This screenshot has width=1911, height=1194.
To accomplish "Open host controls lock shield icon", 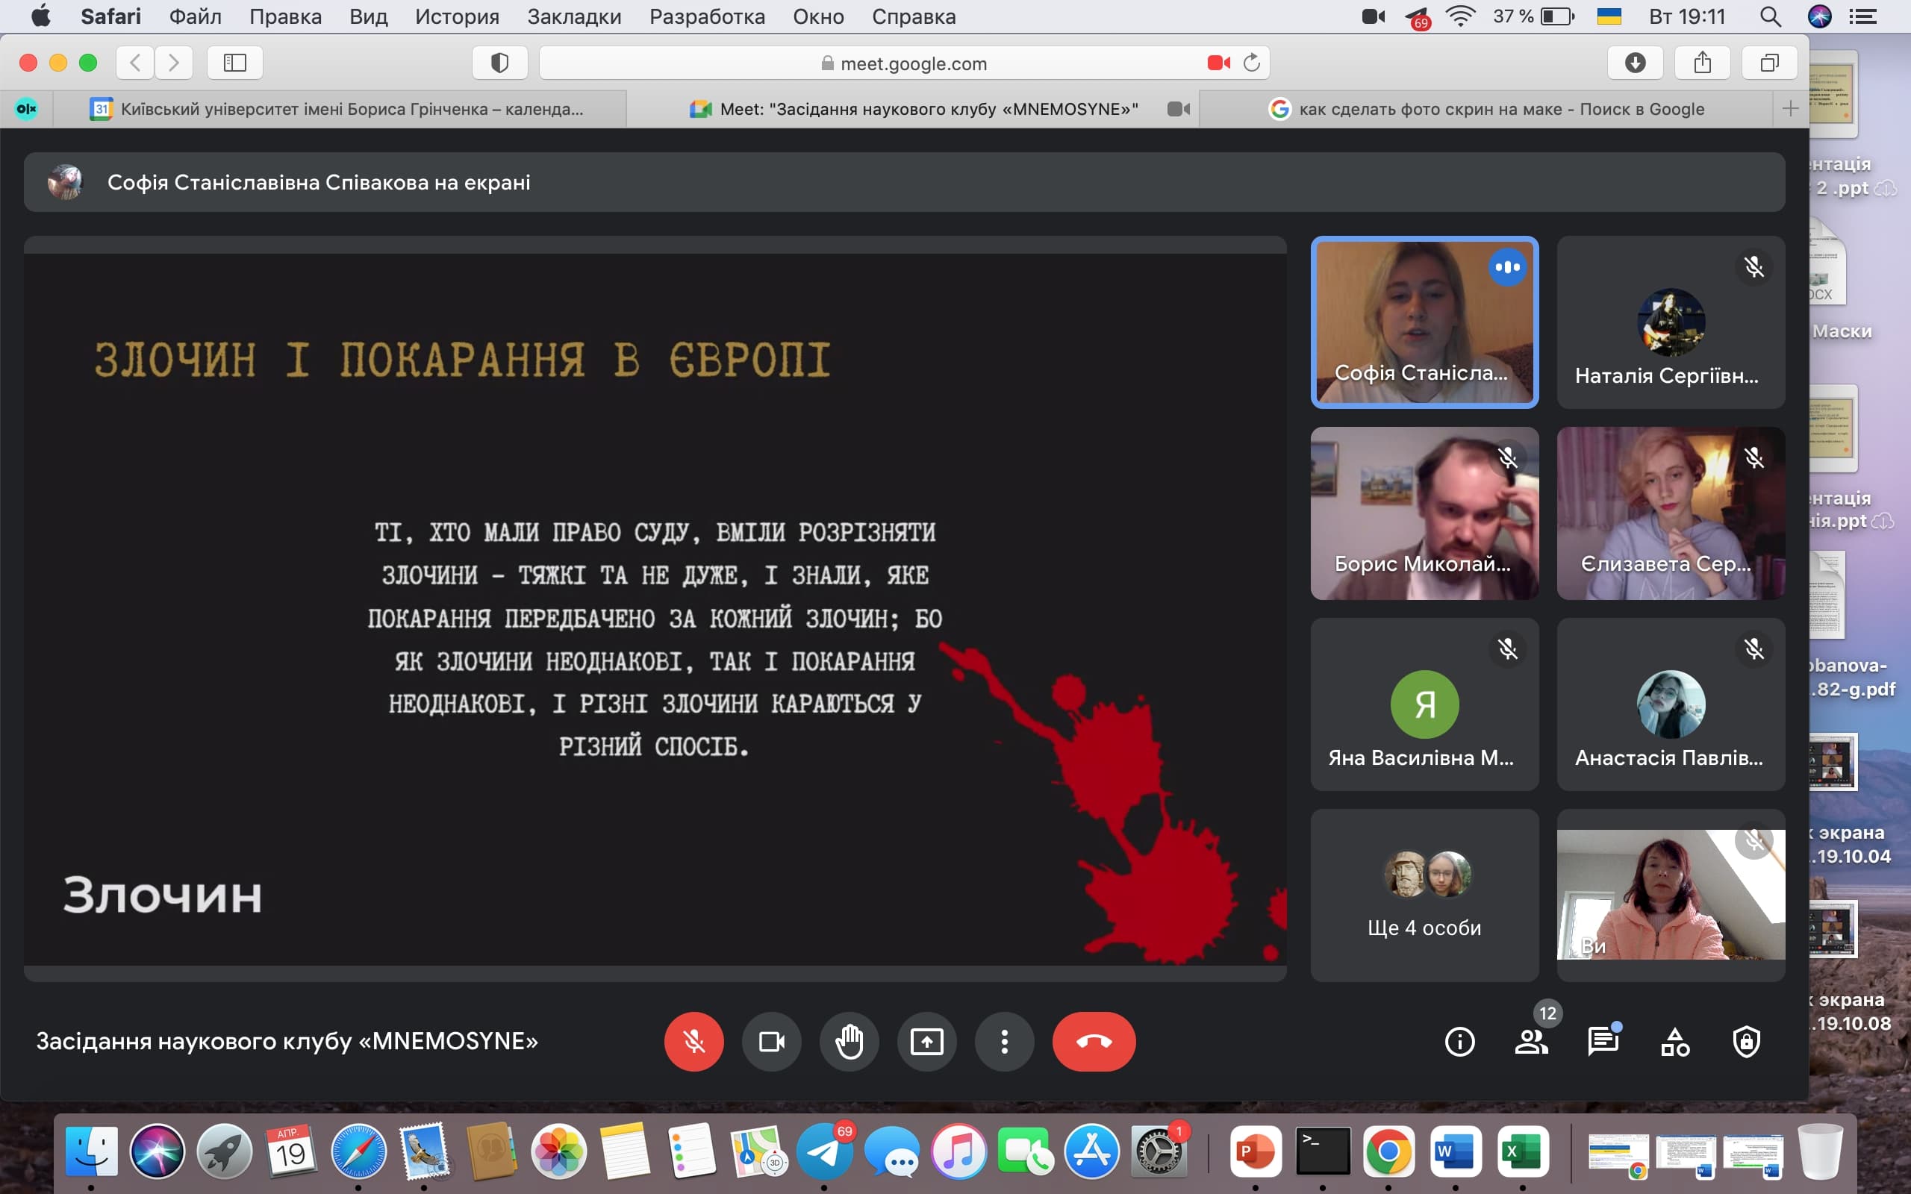I will (1746, 1042).
